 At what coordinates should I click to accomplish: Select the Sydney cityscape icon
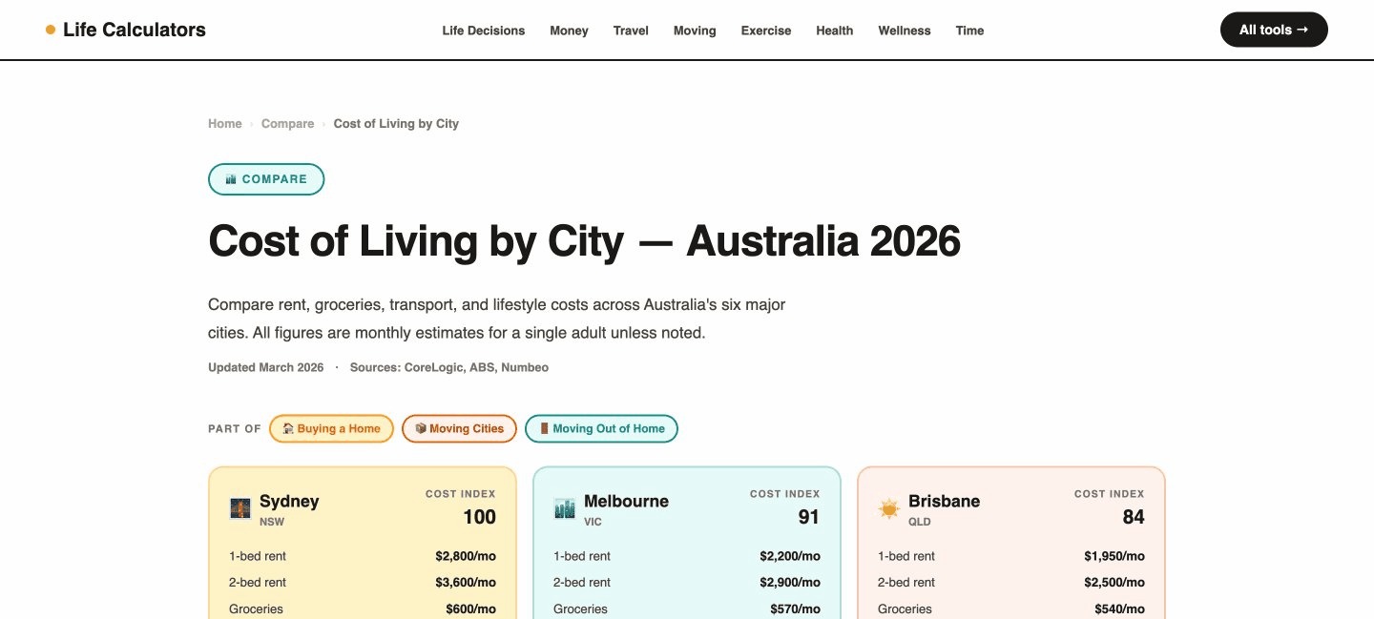click(239, 508)
